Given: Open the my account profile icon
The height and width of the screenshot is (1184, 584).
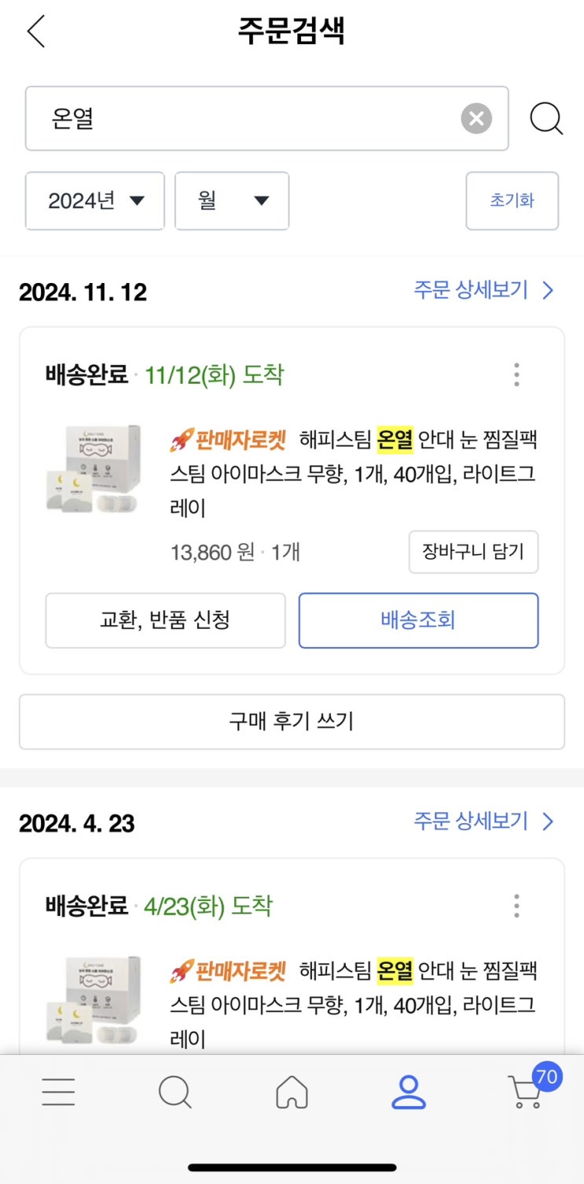Looking at the screenshot, I should pos(409,1092).
